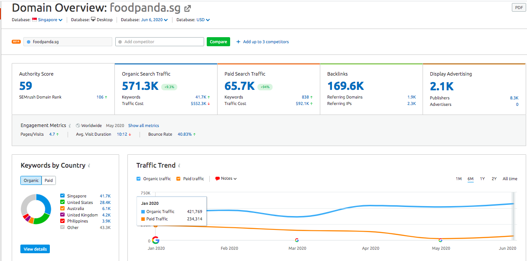Click Google update marker at Mar 2020

(297, 240)
